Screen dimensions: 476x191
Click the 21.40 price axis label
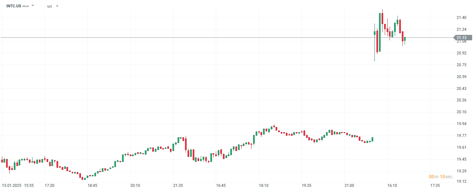[461, 18]
